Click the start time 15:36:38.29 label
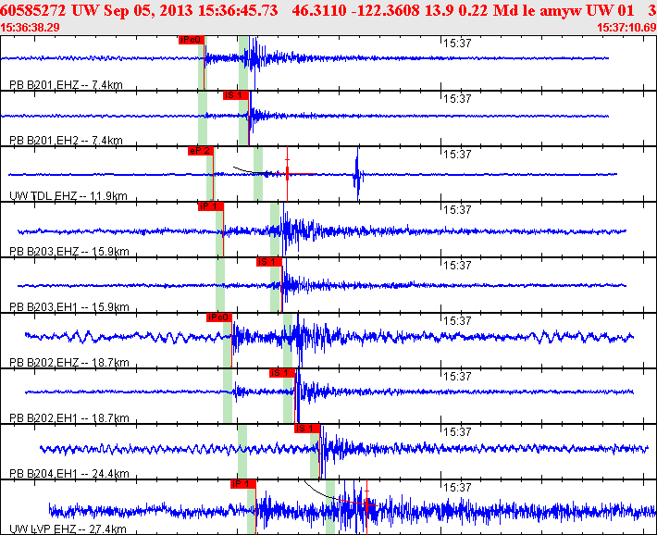The height and width of the screenshot is (535, 657). (x=30, y=28)
